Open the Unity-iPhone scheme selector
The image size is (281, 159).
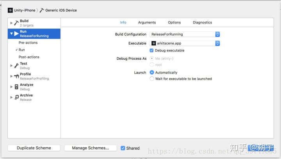coord(21,10)
